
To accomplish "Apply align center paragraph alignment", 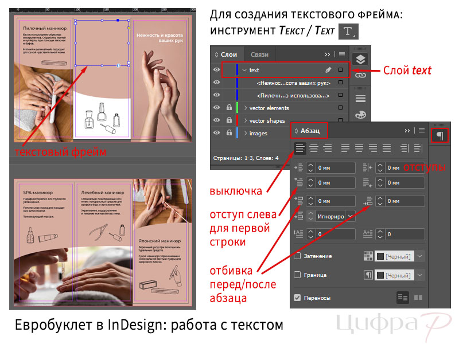I will click(x=314, y=148).
